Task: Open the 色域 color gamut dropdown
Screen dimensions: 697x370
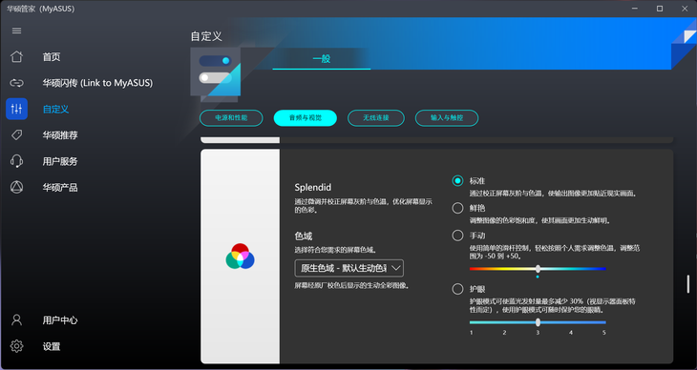Action: (348, 268)
